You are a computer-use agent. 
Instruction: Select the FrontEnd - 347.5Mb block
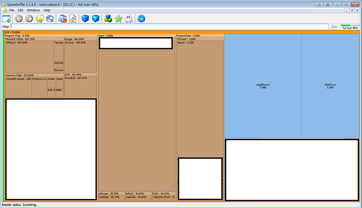pyautogui.click(x=80, y=87)
